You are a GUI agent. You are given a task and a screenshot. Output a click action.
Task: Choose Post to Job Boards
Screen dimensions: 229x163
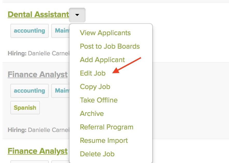110,46
